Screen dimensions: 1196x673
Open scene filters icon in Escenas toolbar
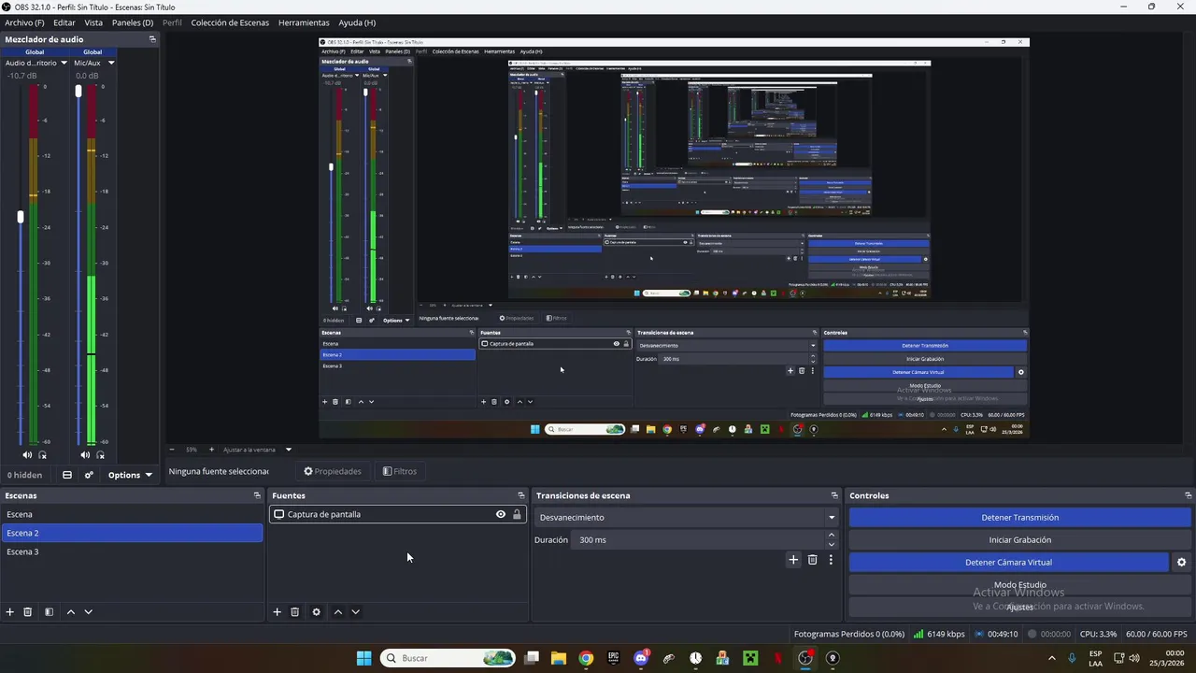(49, 612)
